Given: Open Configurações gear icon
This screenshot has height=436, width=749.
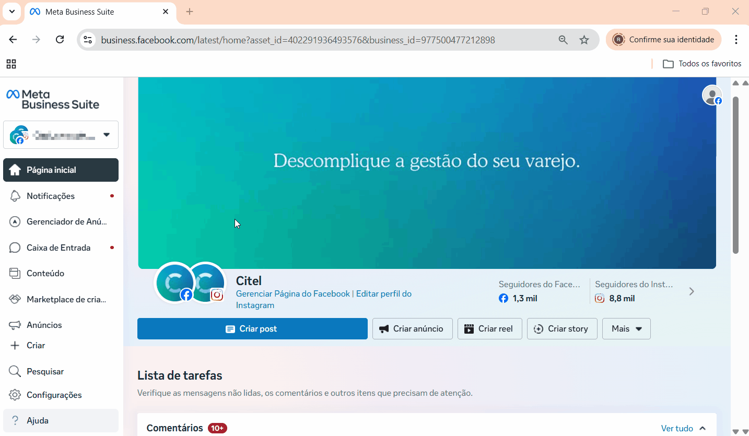Looking at the screenshot, I should pyautogui.click(x=15, y=395).
